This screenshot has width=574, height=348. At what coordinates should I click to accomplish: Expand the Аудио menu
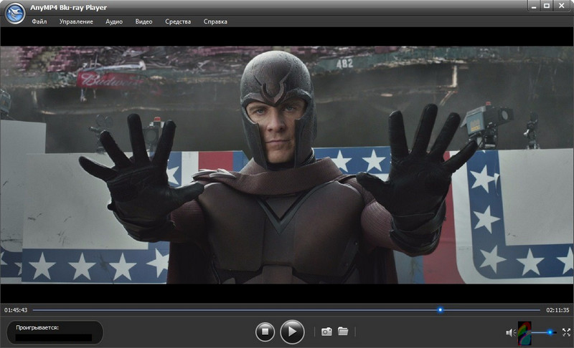point(114,21)
